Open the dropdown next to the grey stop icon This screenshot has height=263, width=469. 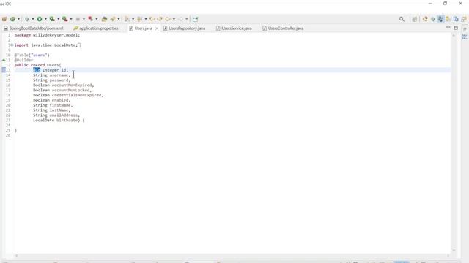coord(84,19)
